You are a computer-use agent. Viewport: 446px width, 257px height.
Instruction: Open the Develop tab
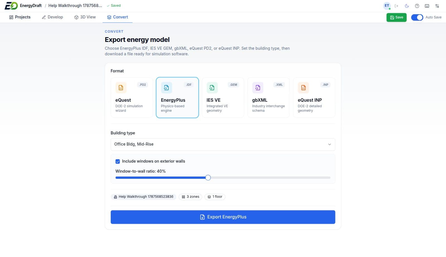pyautogui.click(x=52, y=17)
